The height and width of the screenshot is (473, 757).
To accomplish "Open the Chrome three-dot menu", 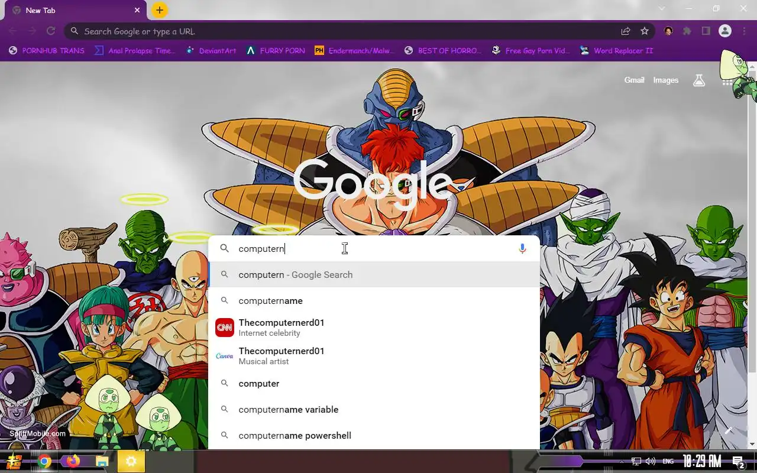I will click(x=744, y=31).
